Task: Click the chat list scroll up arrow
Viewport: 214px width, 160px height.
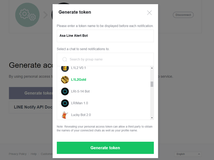Action: coord(152,68)
